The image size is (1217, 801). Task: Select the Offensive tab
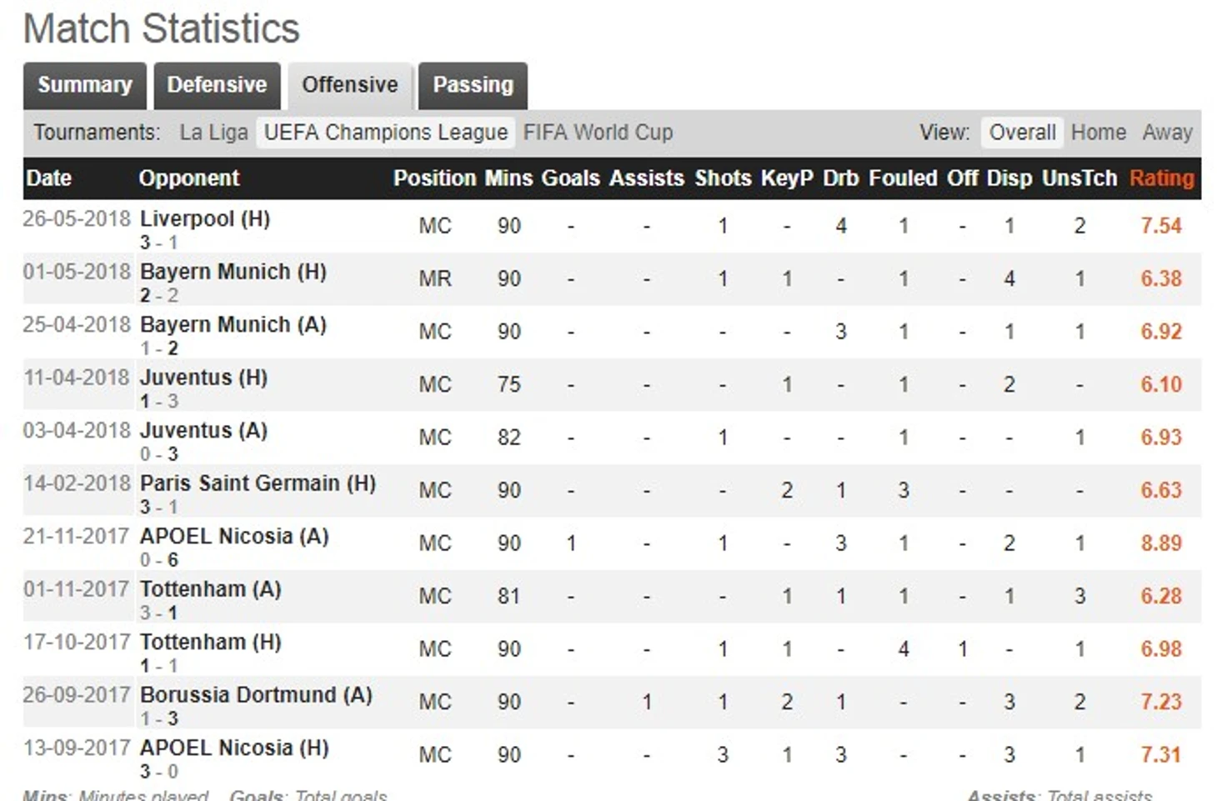(350, 85)
